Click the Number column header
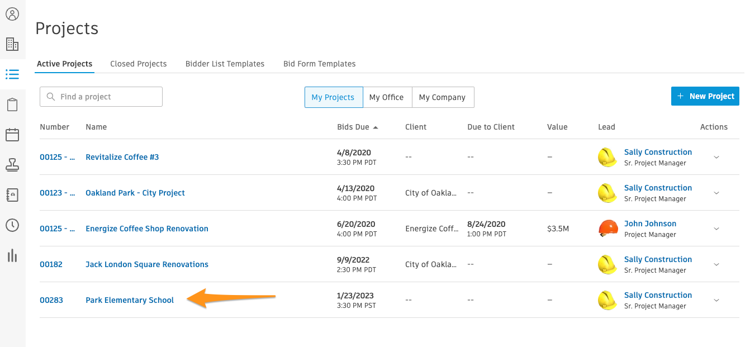The image size is (750, 347). (x=55, y=127)
